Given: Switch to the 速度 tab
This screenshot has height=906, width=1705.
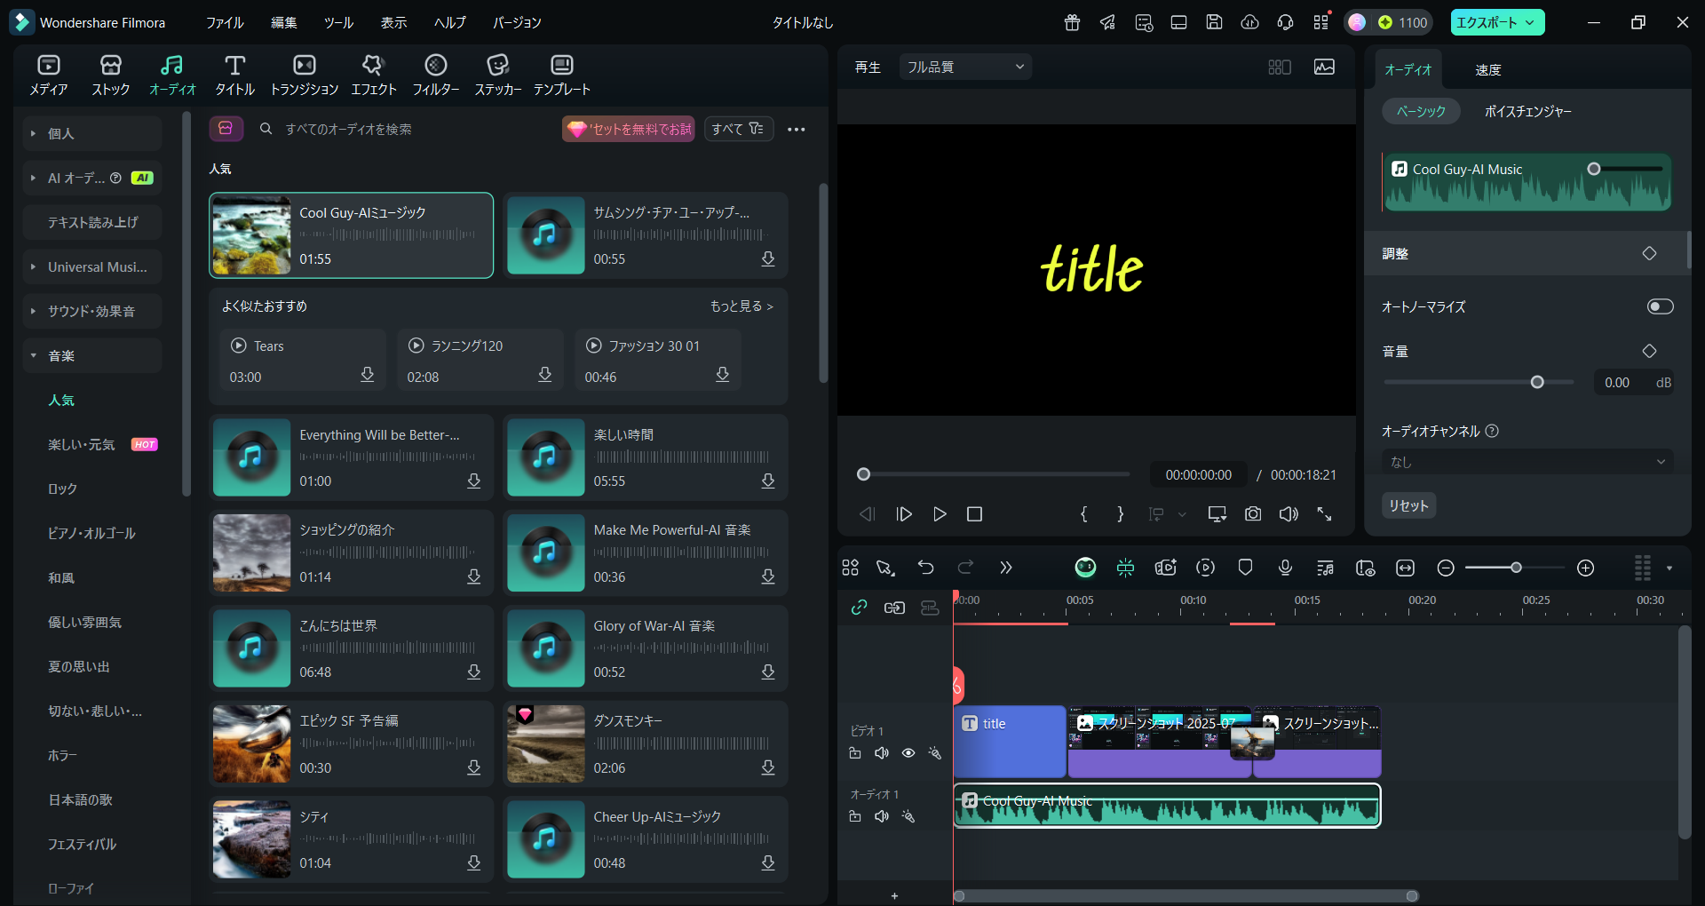Looking at the screenshot, I should pos(1488,69).
